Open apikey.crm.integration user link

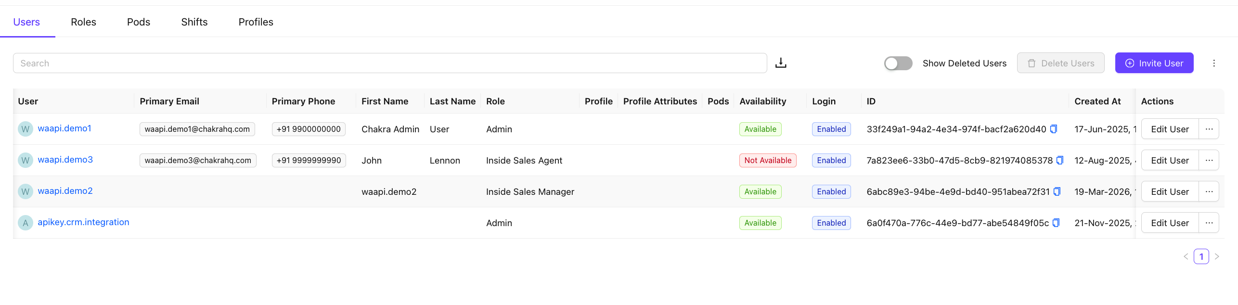point(83,222)
